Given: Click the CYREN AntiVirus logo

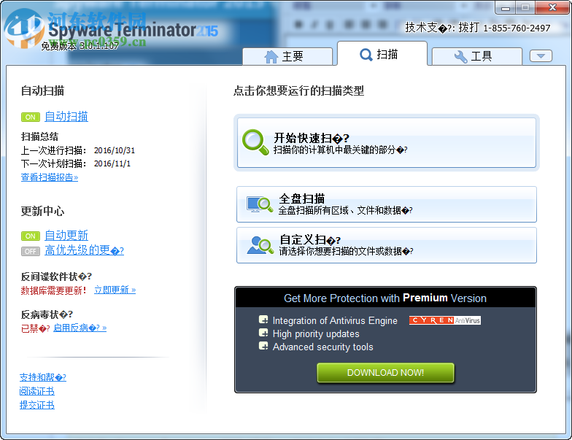Looking at the screenshot, I should pyautogui.click(x=445, y=320).
